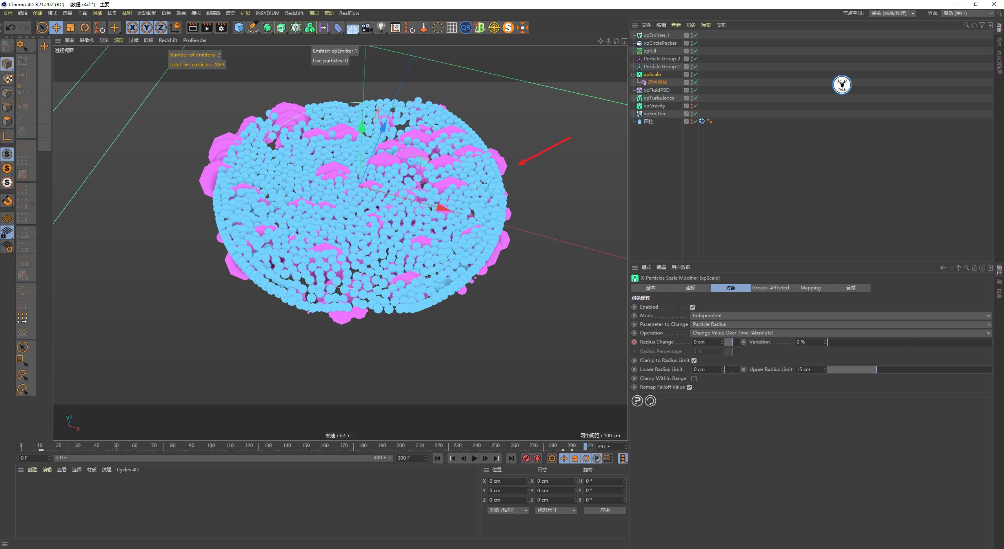The height and width of the screenshot is (549, 1004).
Task: Toggle the Y axis lock icon
Action: point(147,27)
